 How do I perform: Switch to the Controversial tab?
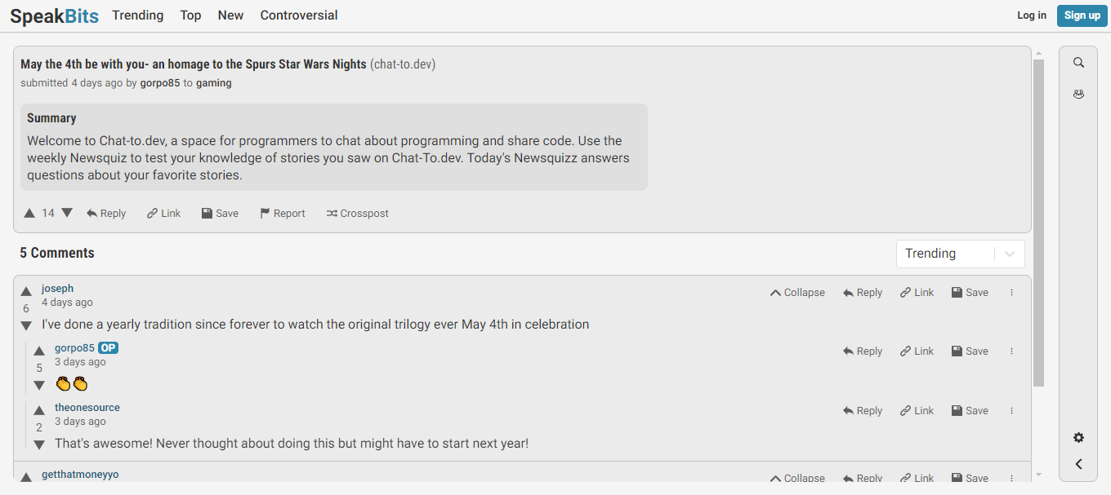pos(299,15)
